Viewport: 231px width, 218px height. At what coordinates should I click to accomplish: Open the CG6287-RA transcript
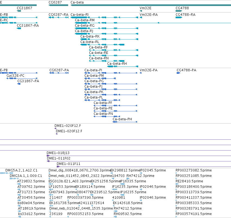58,15
